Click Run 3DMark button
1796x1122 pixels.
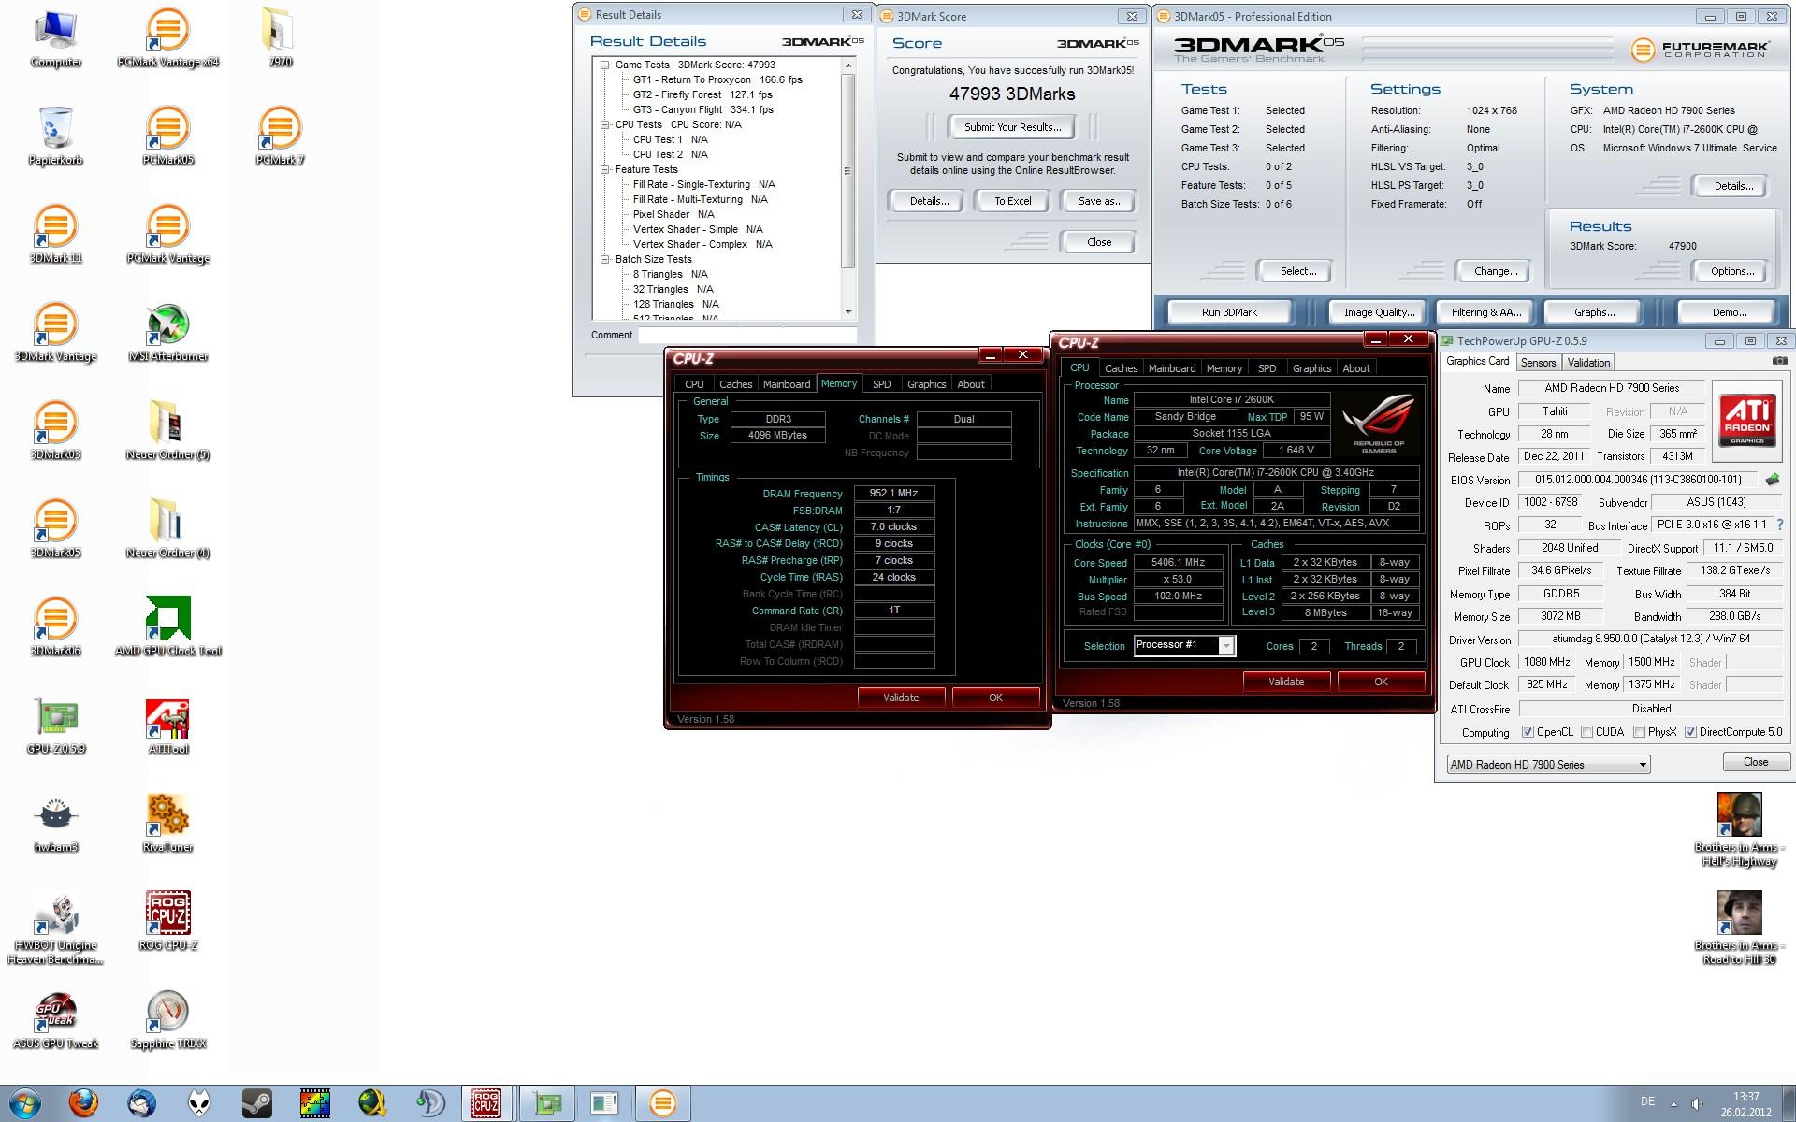(x=1228, y=312)
